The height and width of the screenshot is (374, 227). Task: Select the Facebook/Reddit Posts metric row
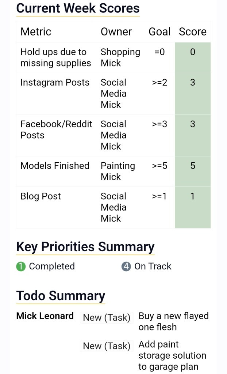pyautogui.click(x=56, y=129)
